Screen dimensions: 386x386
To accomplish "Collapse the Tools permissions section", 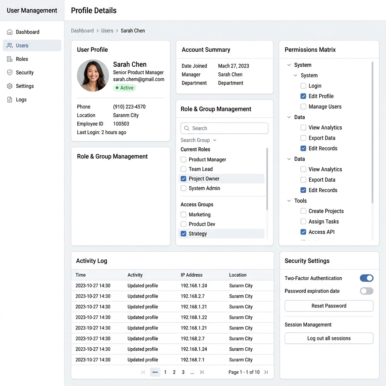I will pyautogui.click(x=289, y=201).
